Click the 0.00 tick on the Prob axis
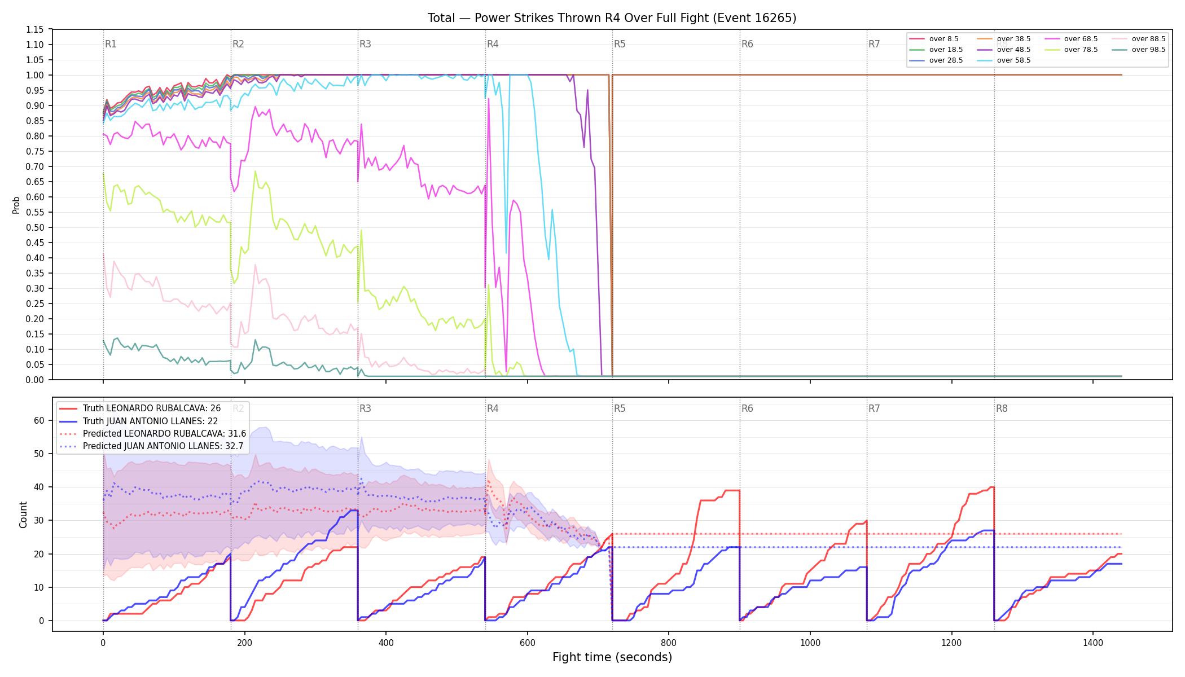1185x677 pixels. click(35, 380)
